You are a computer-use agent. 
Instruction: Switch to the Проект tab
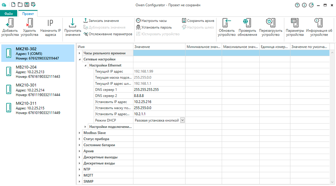pyautogui.click(x=28, y=14)
